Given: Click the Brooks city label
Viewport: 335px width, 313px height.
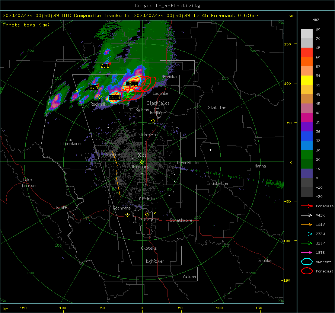Looking at the screenshot, I should tap(265, 261).
